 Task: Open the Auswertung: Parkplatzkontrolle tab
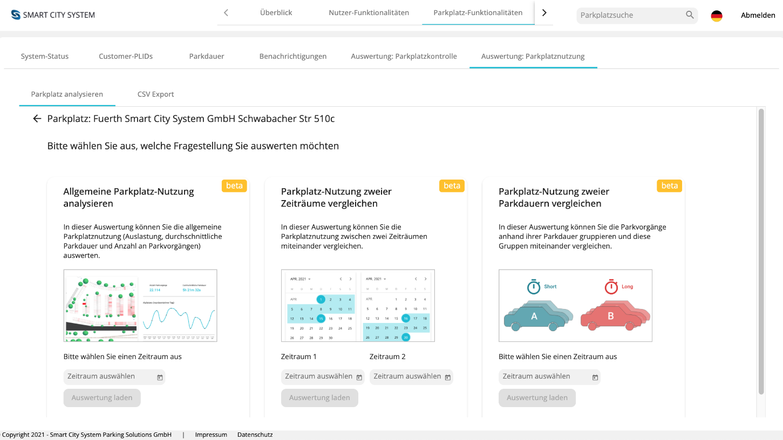tap(404, 56)
